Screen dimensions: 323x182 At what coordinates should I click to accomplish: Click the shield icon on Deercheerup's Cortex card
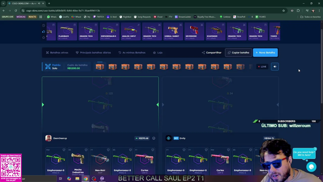tap(153, 150)
